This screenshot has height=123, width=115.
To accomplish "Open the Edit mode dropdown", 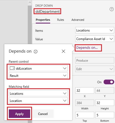I will 95,69.
